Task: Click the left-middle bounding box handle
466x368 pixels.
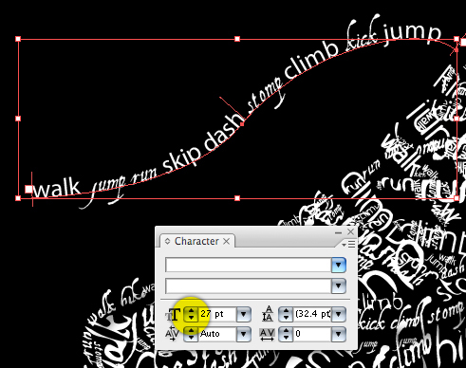Action: click(18, 119)
